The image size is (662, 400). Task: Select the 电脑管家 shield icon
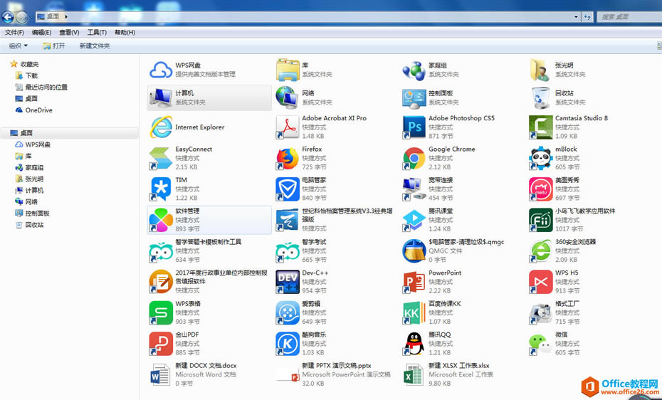point(287,189)
